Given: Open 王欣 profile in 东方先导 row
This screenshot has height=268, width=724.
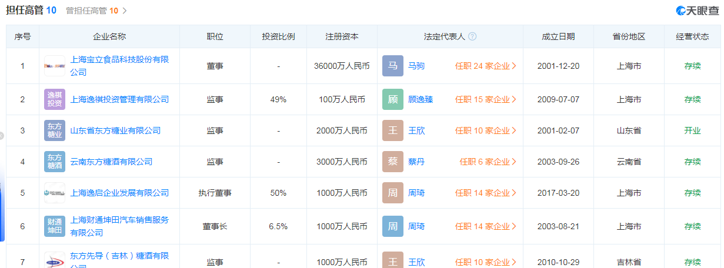Looking at the screenshot, I should [x=416, y=262].
